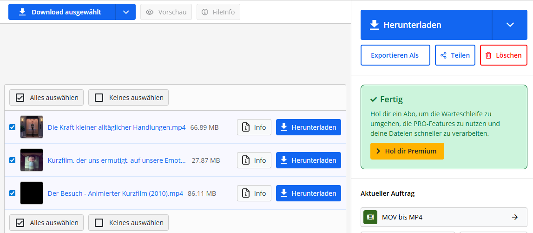Click the Exportieren Als button
This screenshot has height=233, width=533.
pos(395,55)
